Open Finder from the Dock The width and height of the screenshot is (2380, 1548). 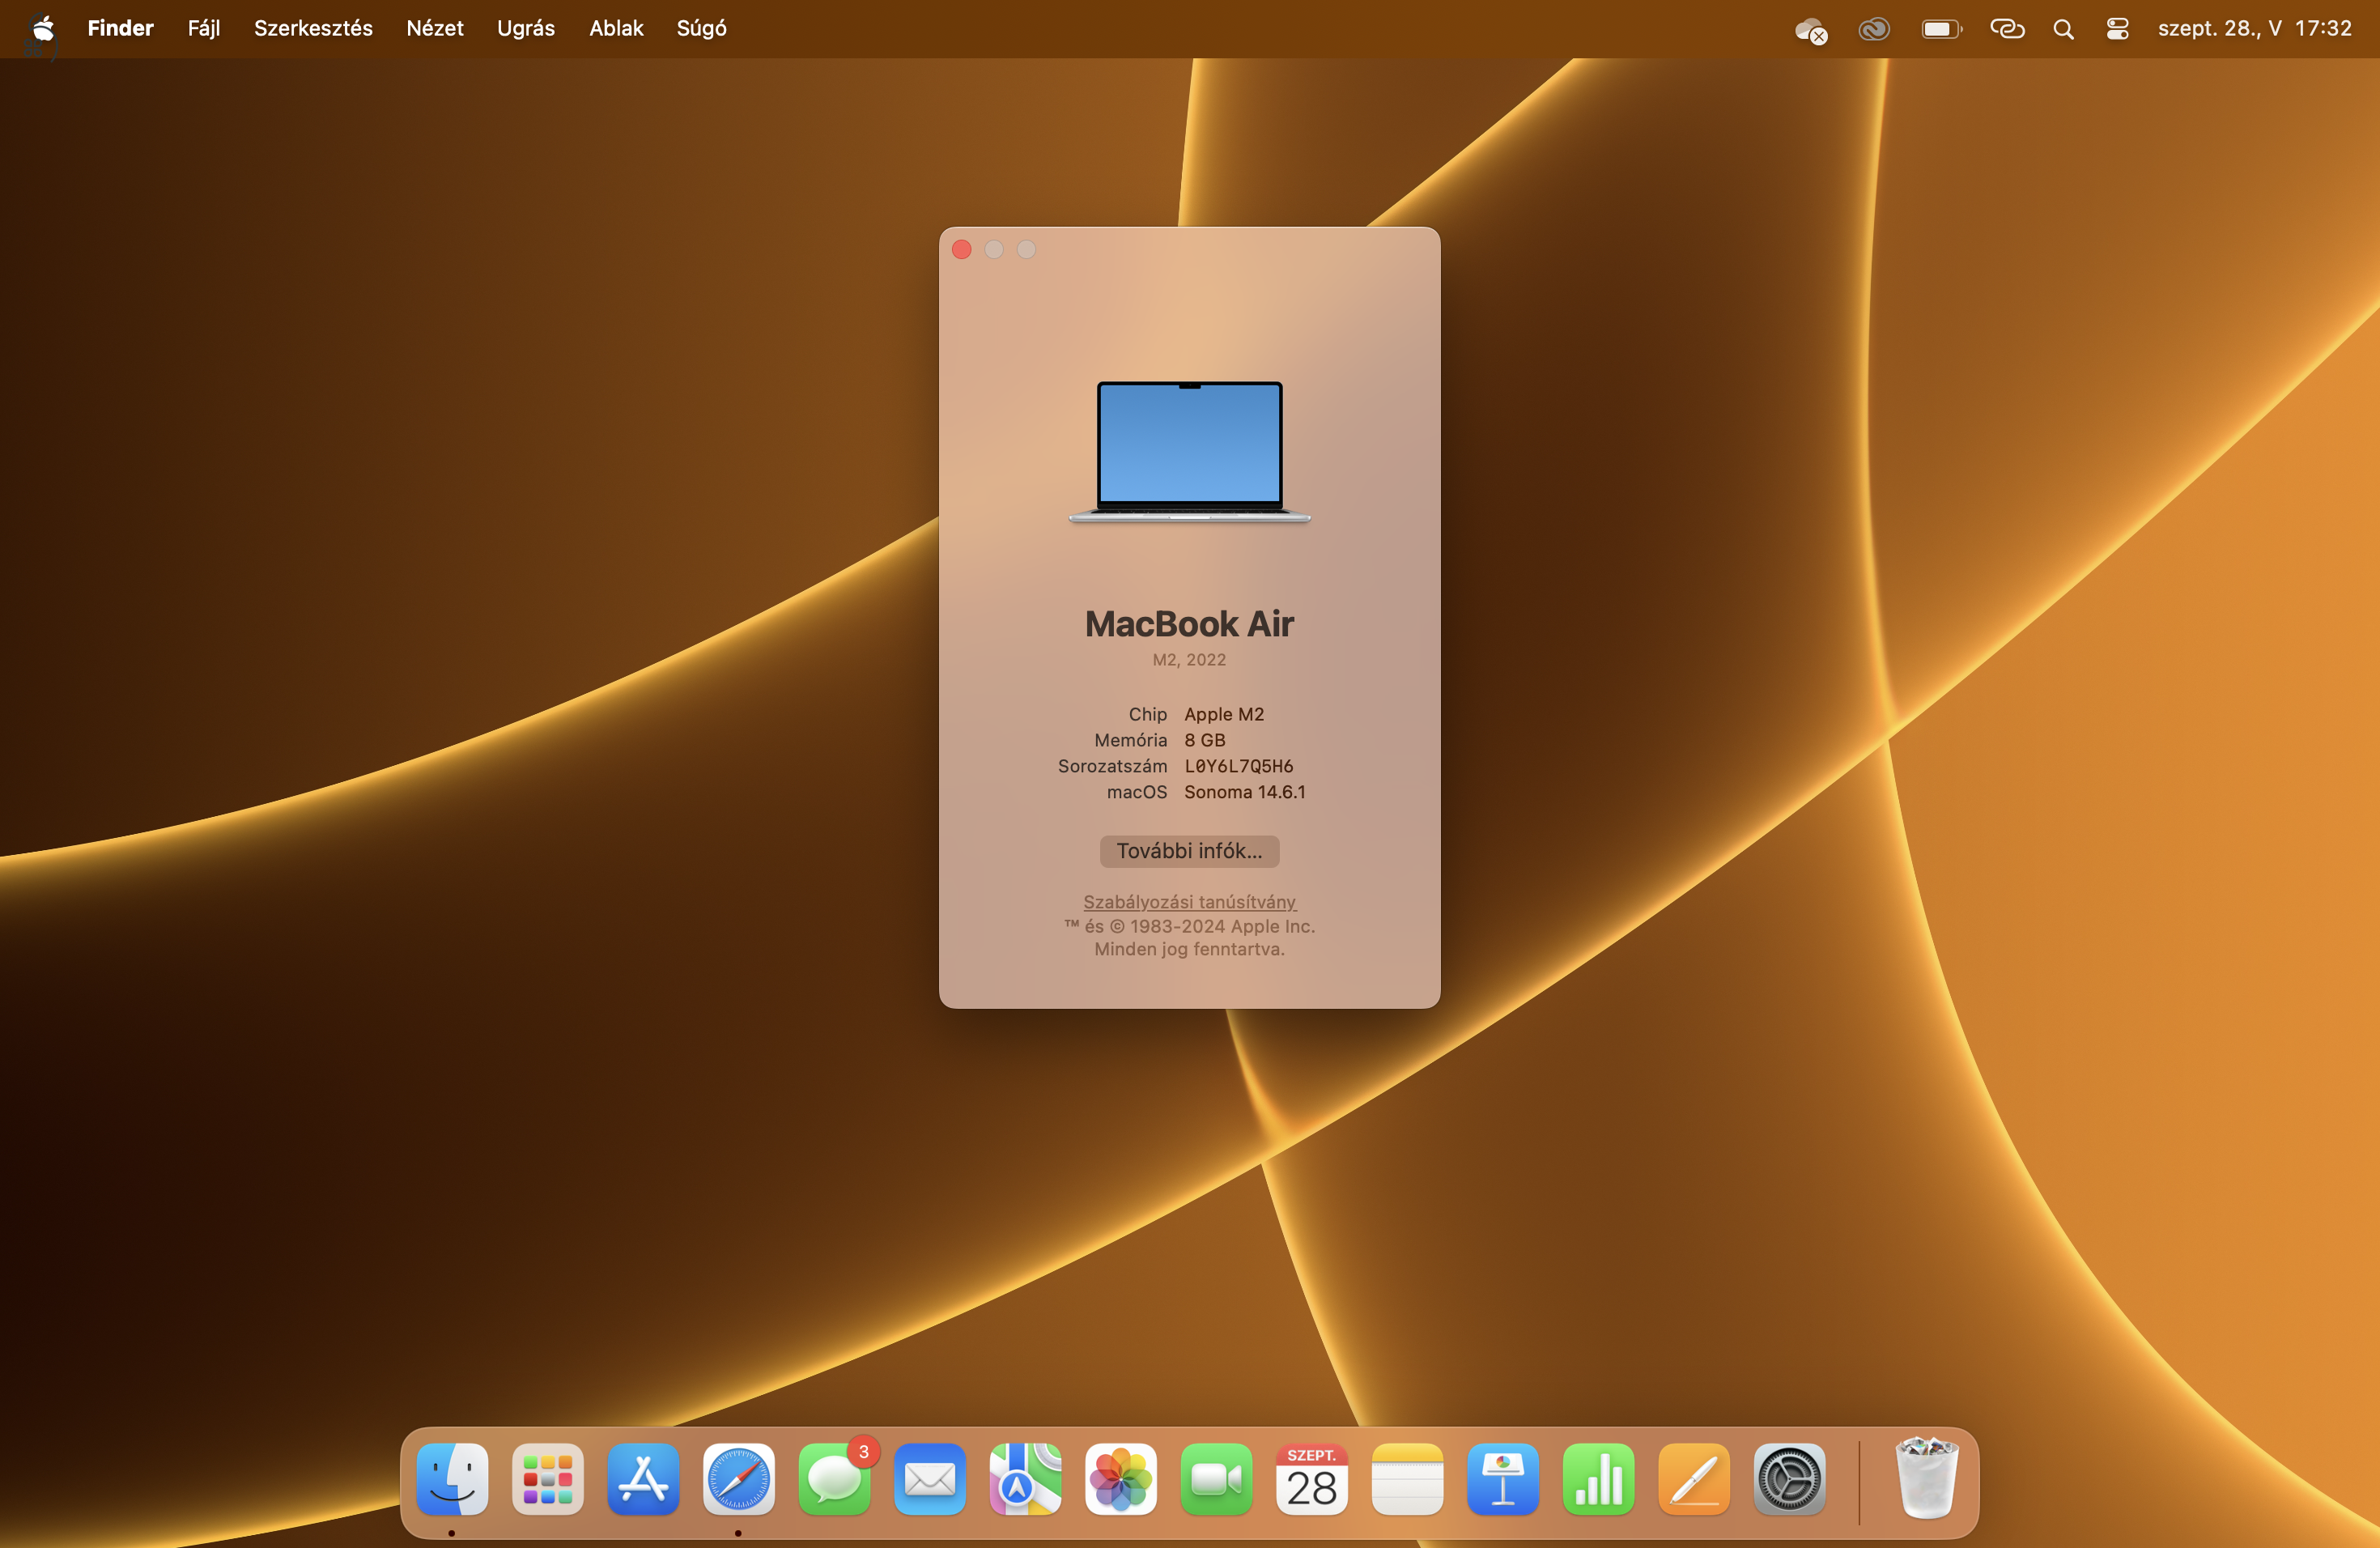(x=452, y=1479)
